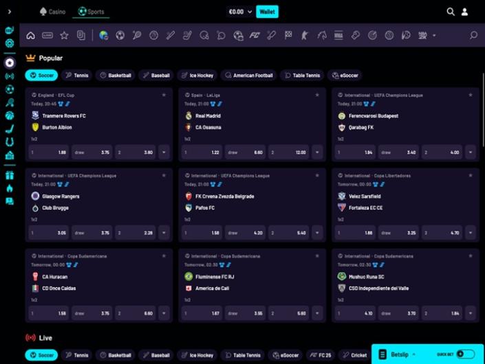
Task: Click the Wallet button
Action: point(267,12)
